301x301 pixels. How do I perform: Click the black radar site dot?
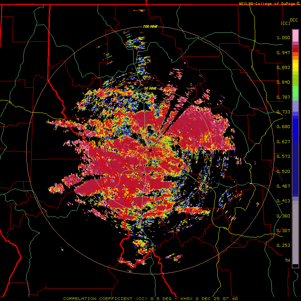pos(150,150)
